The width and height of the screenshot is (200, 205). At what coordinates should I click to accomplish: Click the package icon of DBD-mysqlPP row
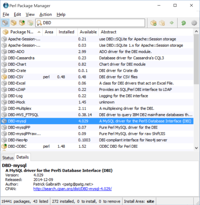pyautogui.click(x=4, y=127)
